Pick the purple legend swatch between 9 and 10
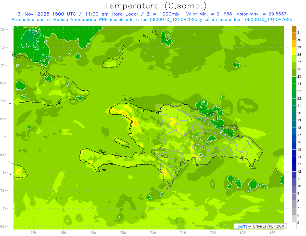The width and height of the screenshot is (306, 236). click(x=294, y=190)
